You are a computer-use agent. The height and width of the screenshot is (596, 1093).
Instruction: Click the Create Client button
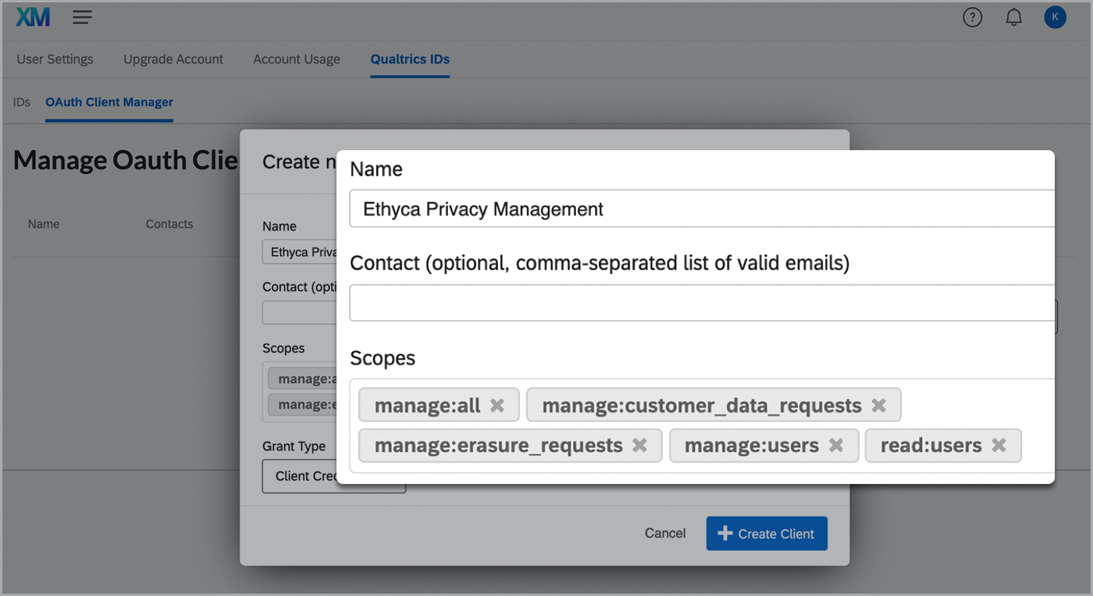click(767, 533)
